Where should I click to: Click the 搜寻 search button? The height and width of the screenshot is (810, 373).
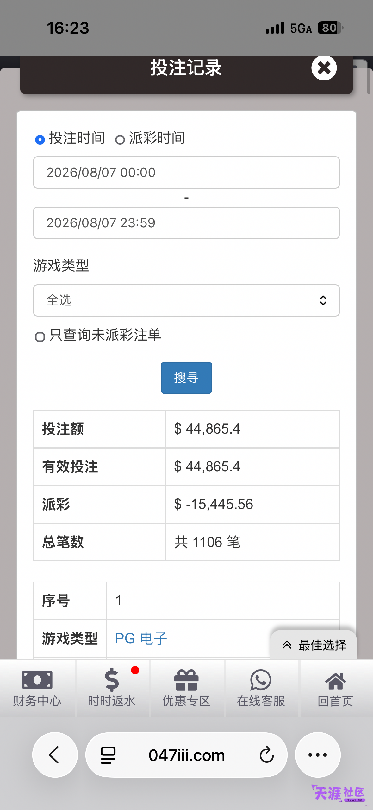(186, 378)
